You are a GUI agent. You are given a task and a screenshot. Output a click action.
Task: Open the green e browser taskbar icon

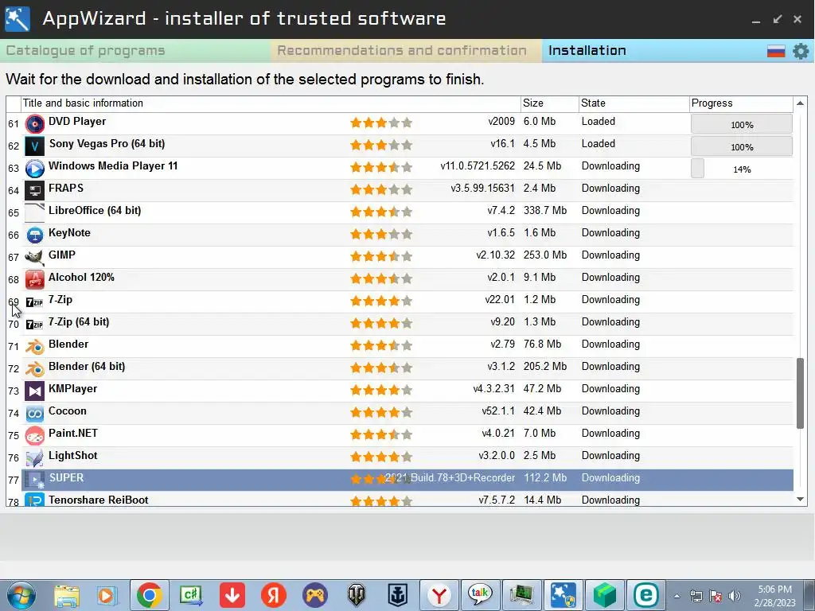(x=646, y=595)
